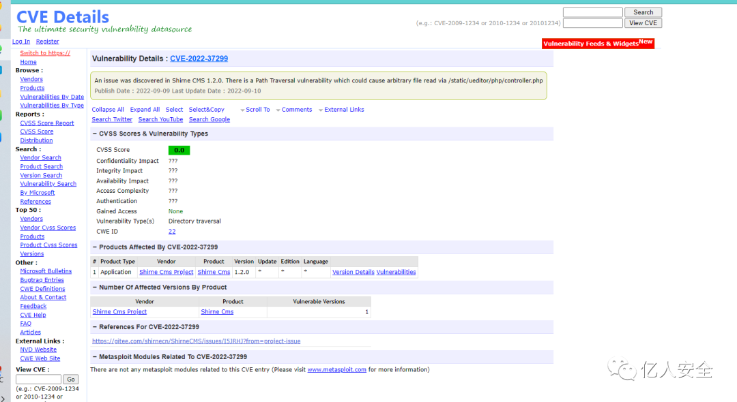This screenshot has height=402, width=737.
Task: Click the CVE Details site logo
Action: (63, 17)
